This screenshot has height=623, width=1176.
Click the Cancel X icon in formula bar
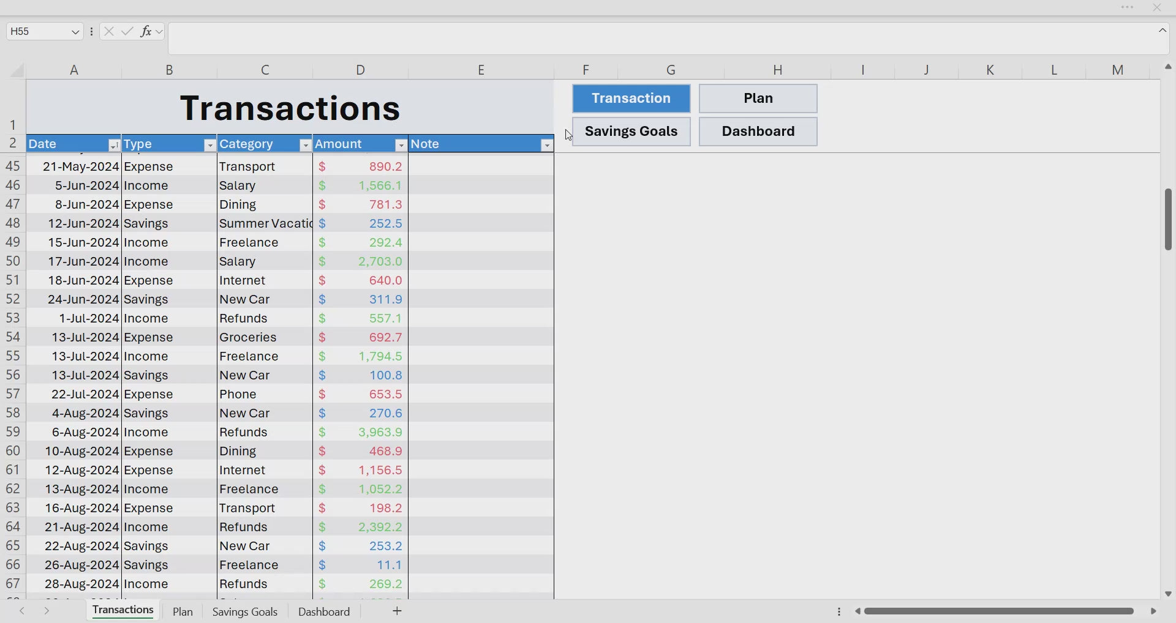click(x=109, y=31)
